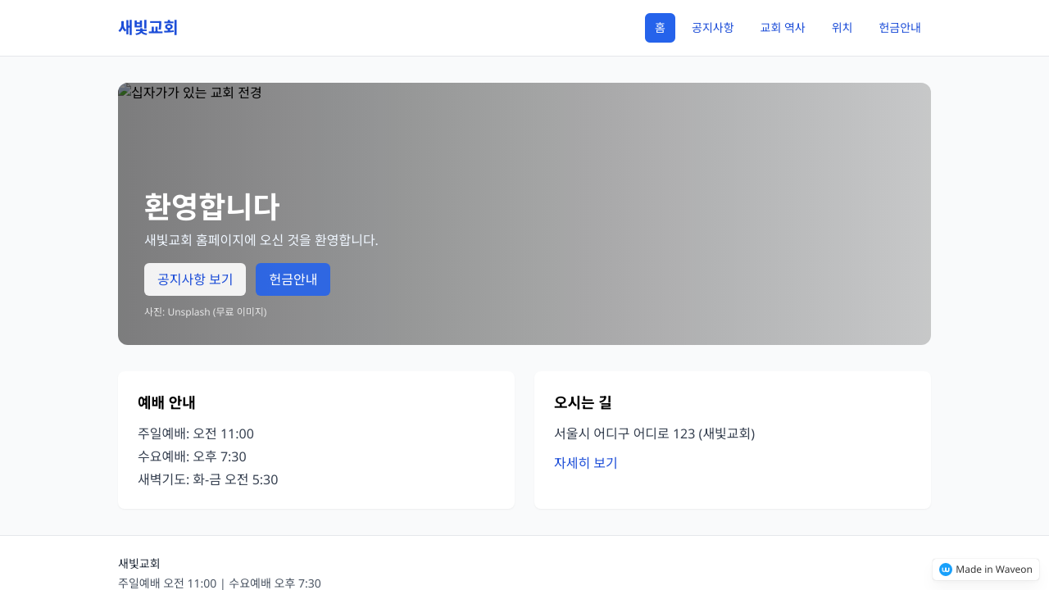Click the 오시는 길 card heading
The image size is (1049, 590).
pos(583,402)
